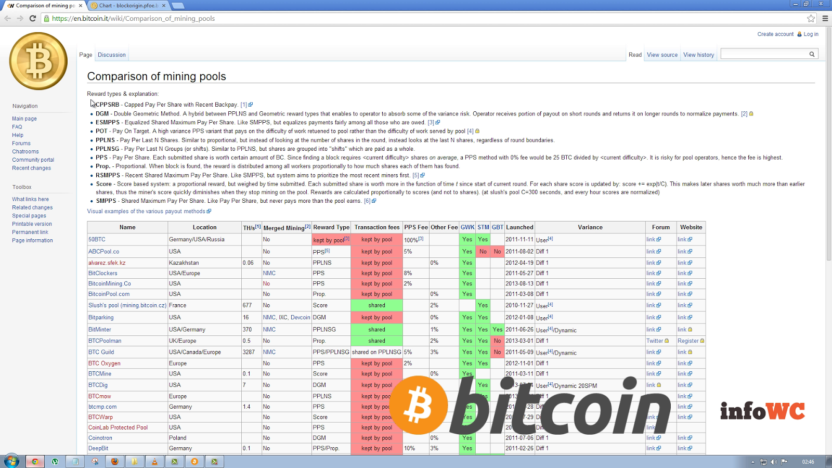Click the Log in link
The width and height of the screenshot is (832, 468).
click(x=811, y=34)
